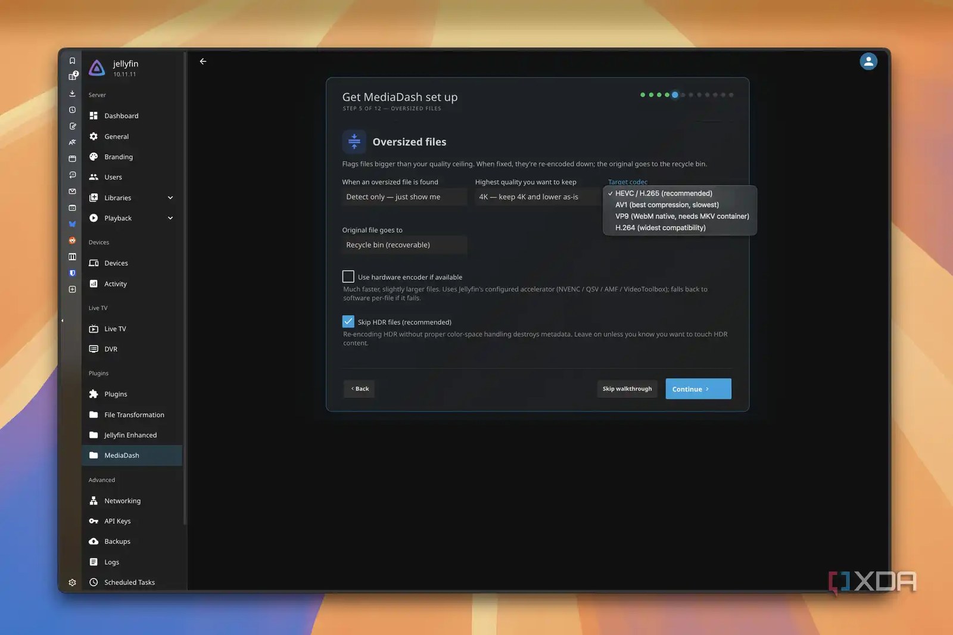Image resolution: width=953 pixels, height=635 pixels.
Task: Select HEVC / H.265 (recommended) codec option
Action: point(680,194)
